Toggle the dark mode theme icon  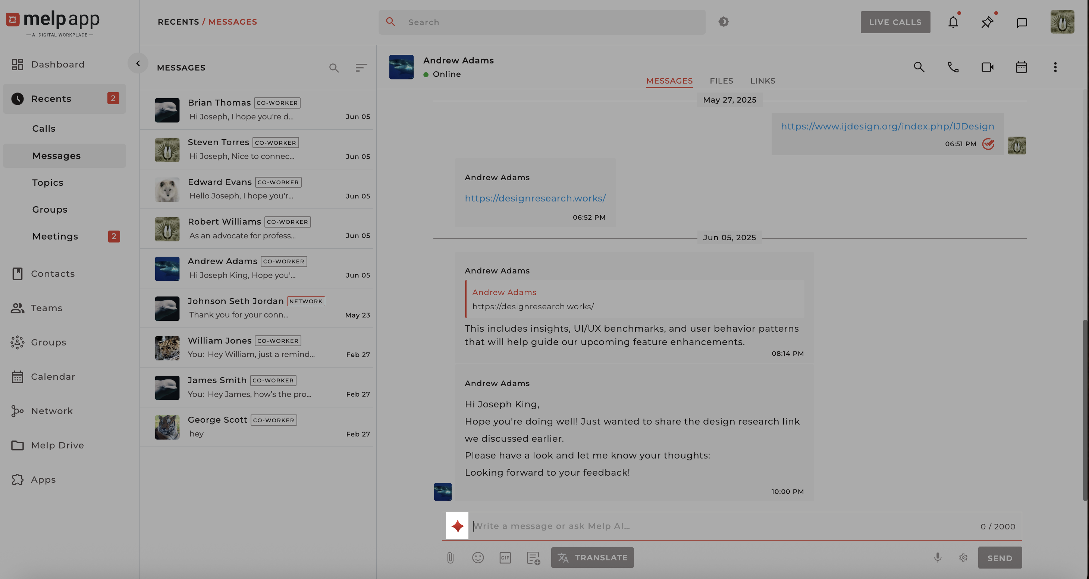pyautogui.click(x=723, y=22)
